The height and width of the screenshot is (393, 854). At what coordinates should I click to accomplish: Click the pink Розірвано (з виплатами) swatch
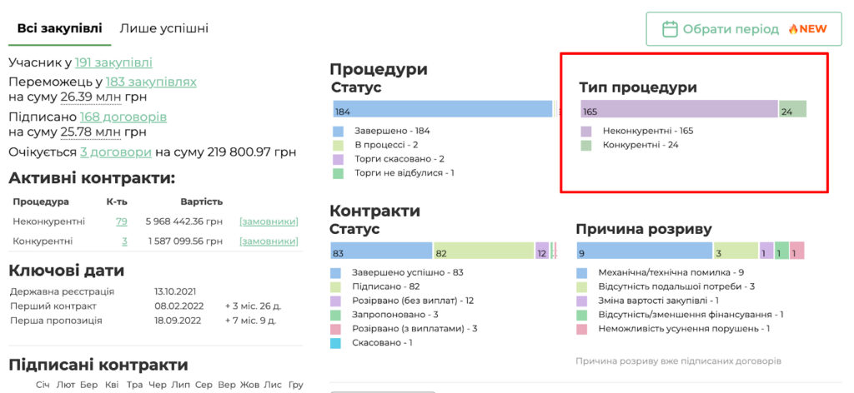click(x=337, y=329)
